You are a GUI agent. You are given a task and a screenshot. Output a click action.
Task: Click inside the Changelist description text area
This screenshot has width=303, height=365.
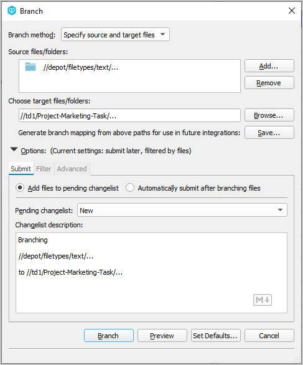pyautogui.click(x=151, y=273)
